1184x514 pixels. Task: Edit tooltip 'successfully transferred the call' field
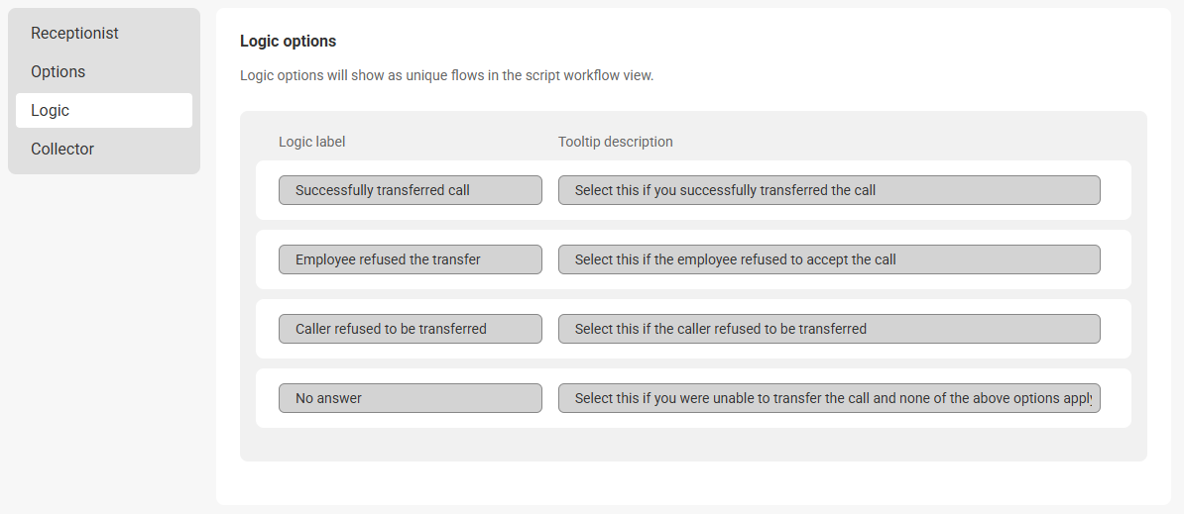pos(828,190)
